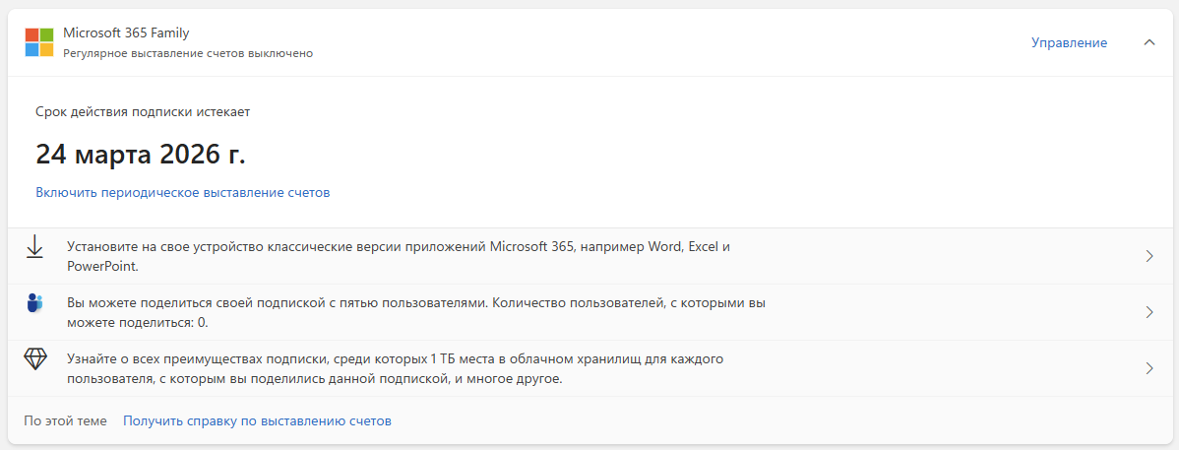Screen dimensions: 1179x450
Task: Open the Управление link
Action: point(1069,43)
